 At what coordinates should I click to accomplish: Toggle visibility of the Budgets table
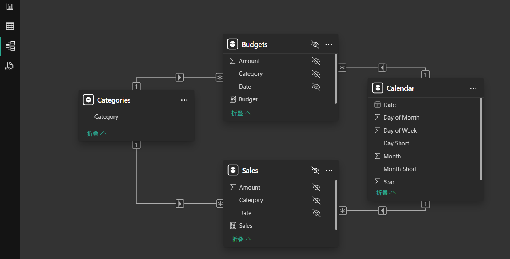pos(315,44)
